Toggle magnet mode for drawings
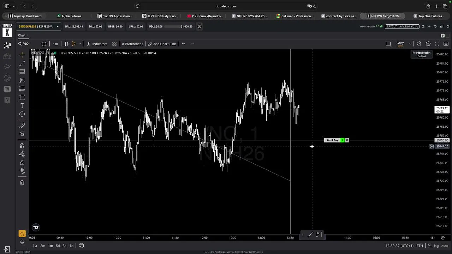 pos(22,145)
